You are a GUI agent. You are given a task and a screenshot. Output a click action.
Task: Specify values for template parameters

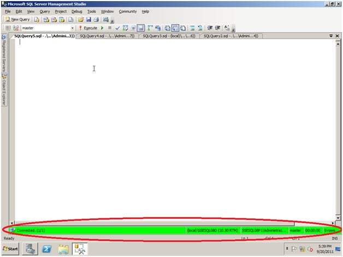227,28
